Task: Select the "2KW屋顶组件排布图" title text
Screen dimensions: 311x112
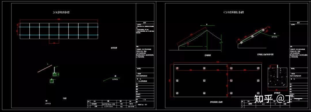Action: pos(61,12)
